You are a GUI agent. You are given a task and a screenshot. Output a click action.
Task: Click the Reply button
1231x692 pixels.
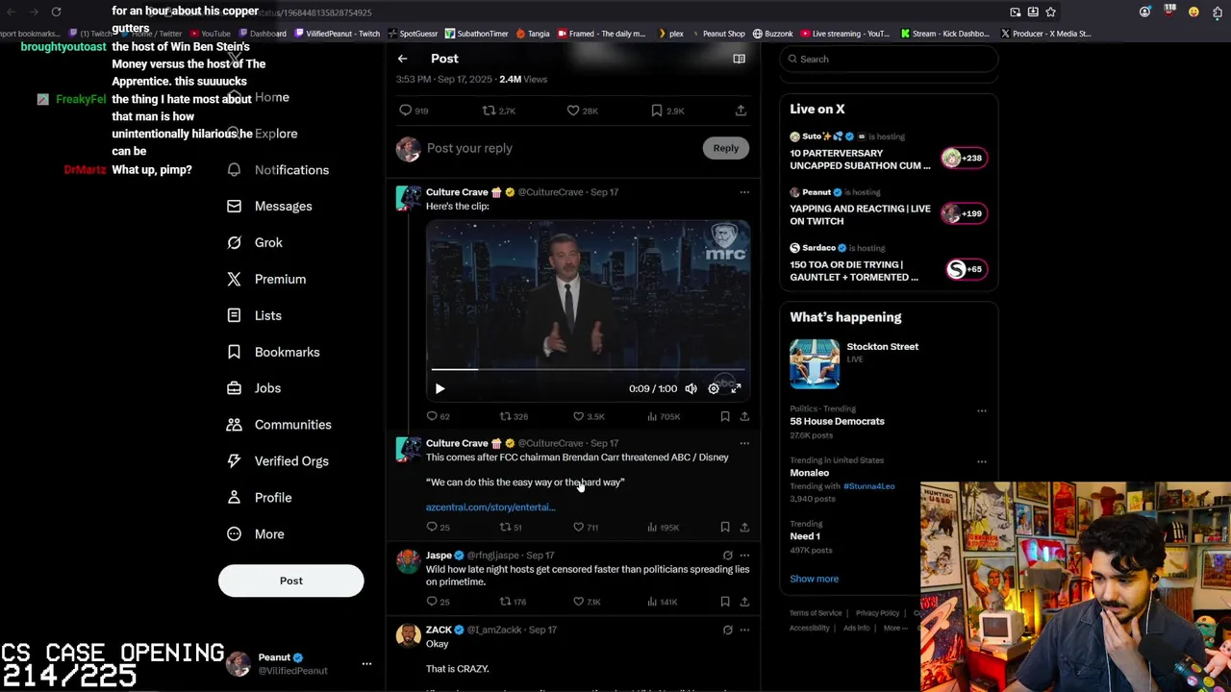click(726, 148)
